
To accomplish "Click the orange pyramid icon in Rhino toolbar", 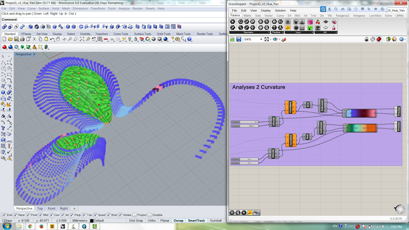I will pos(34,47).
